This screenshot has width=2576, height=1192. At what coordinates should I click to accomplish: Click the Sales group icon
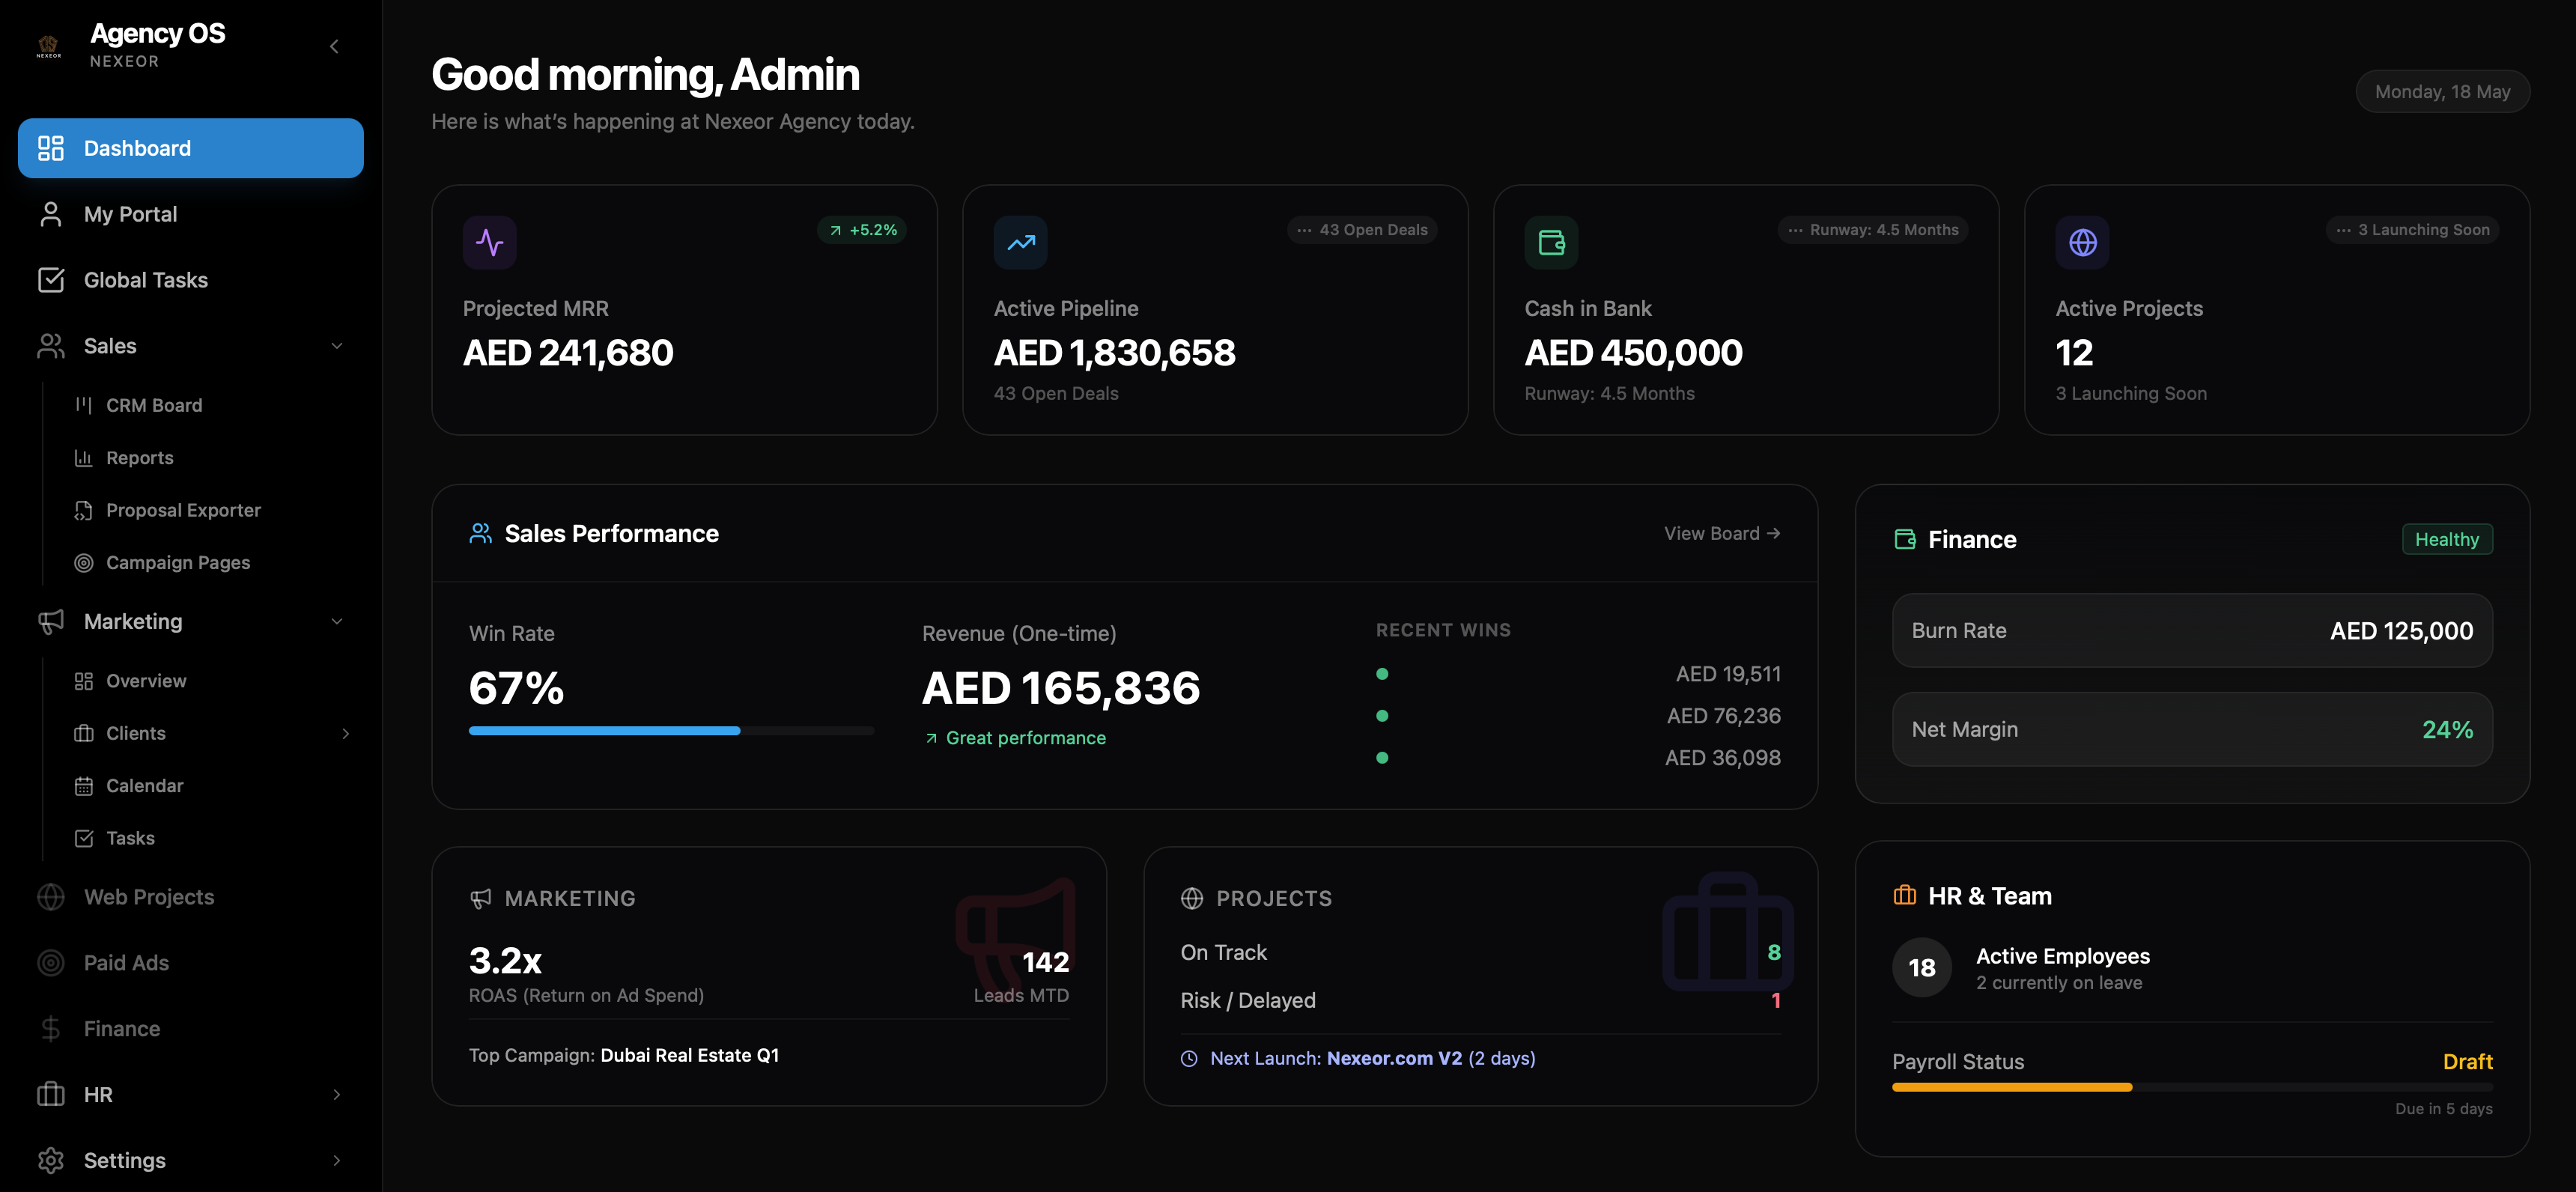50,346
